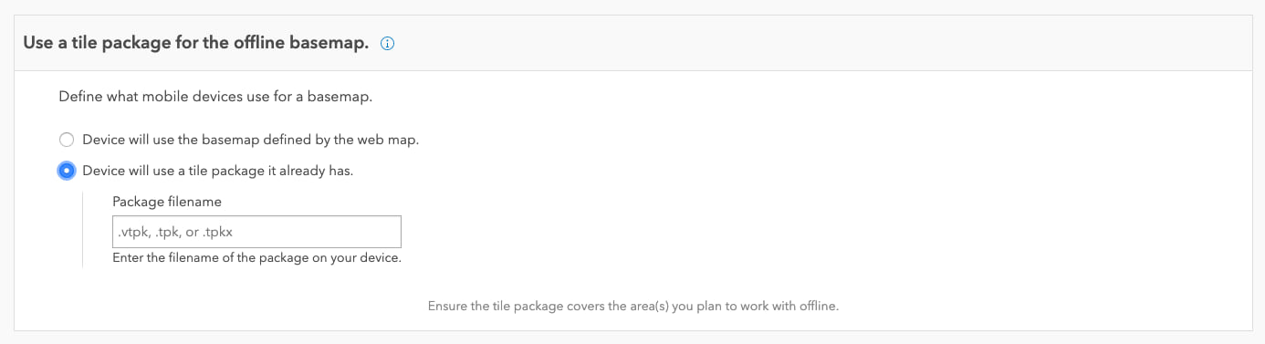
Task: Open the offline basemap help tooltip icon
Action: click(x=387, y=44)
